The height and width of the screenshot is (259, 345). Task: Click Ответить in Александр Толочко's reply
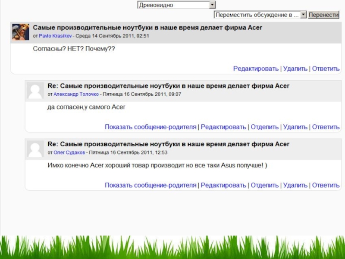pyautogui.click(x=326, y=127)
